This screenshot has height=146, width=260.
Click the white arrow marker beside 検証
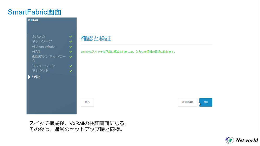[29, 77]
